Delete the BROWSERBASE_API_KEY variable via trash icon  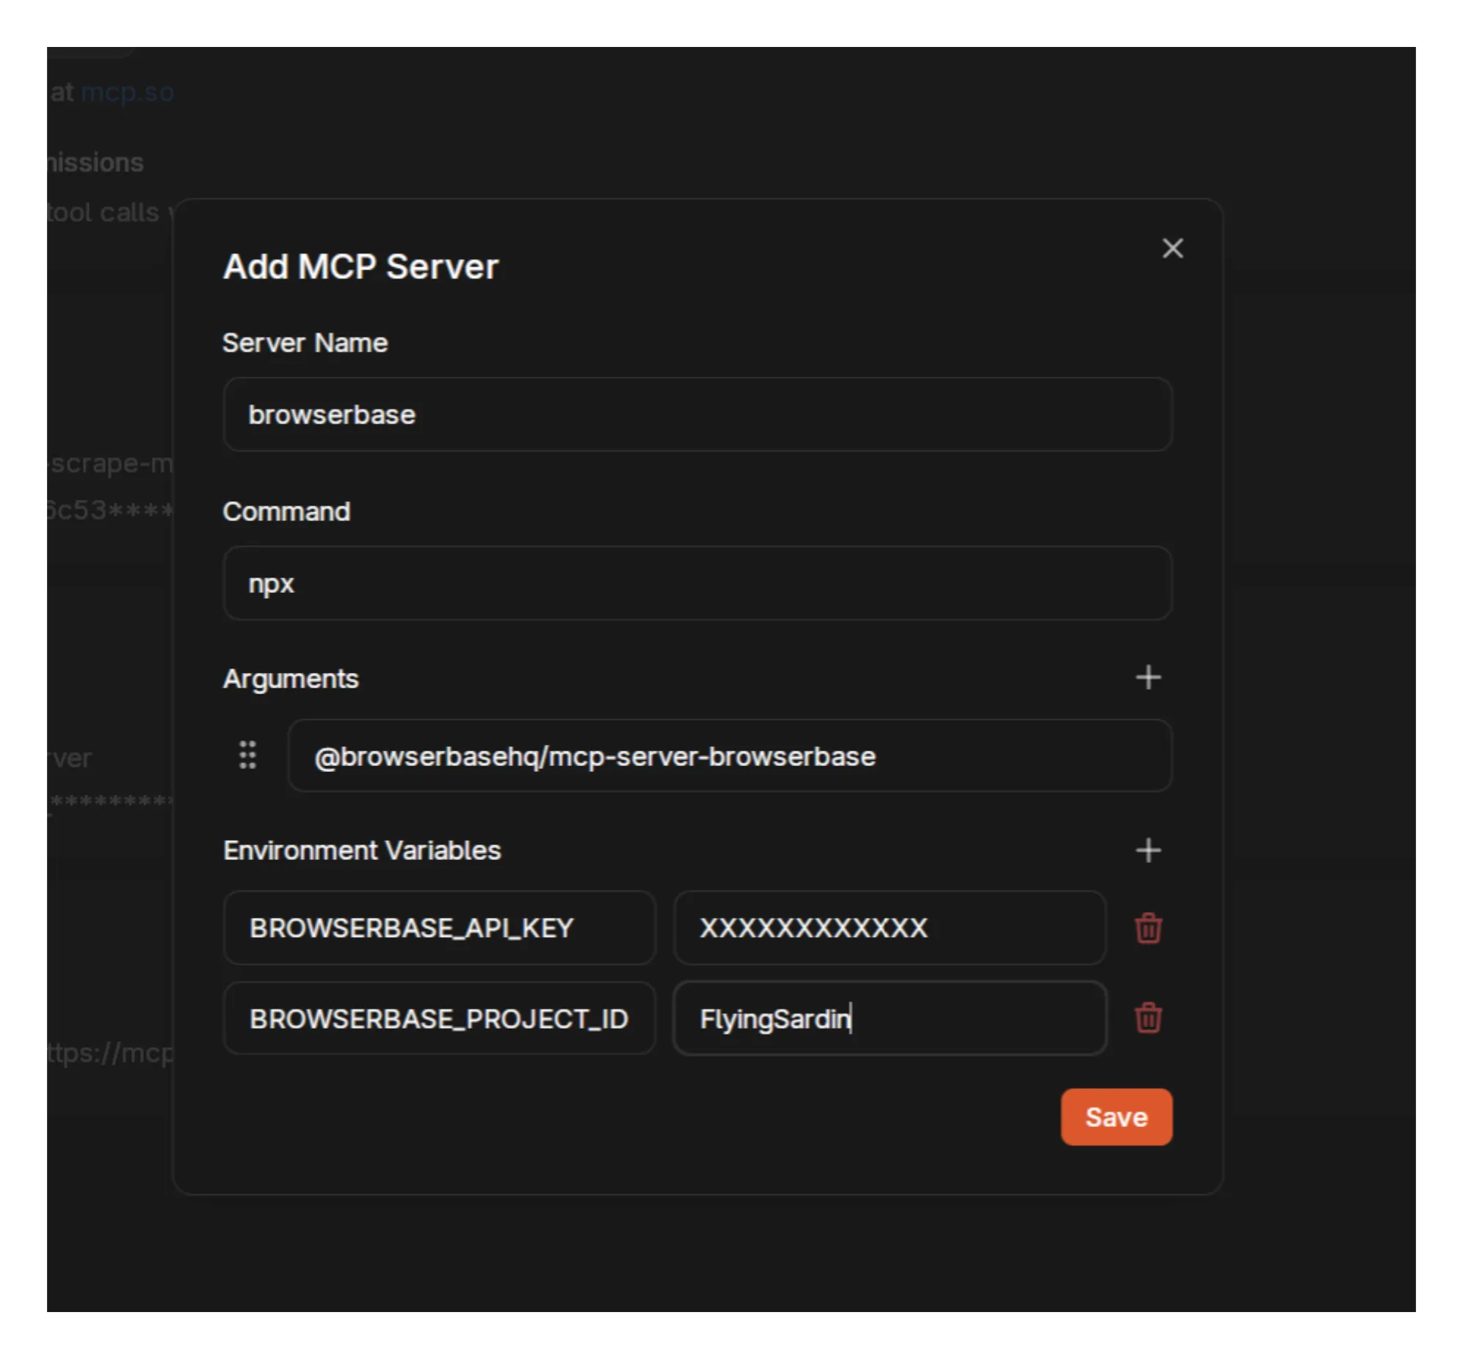[1148, 928]
